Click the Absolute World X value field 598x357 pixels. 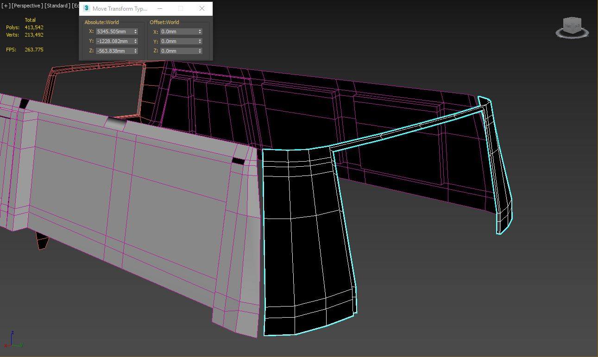(113, 31)
